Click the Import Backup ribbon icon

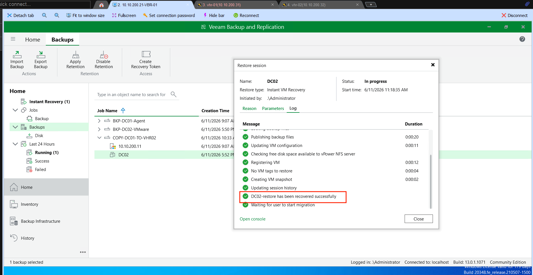(17, 60)
